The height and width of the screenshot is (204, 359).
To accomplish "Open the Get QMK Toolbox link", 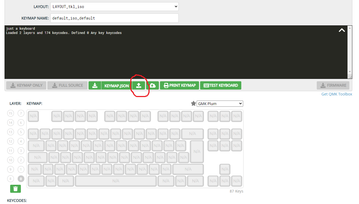I will (x=337, y=94).
